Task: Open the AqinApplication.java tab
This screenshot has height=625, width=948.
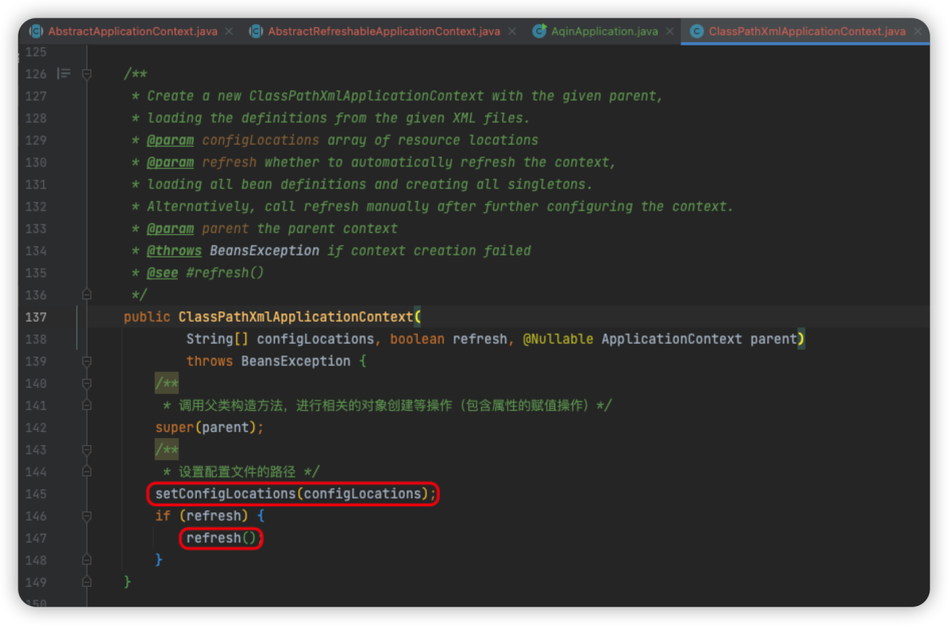Action: coord(604,31)
